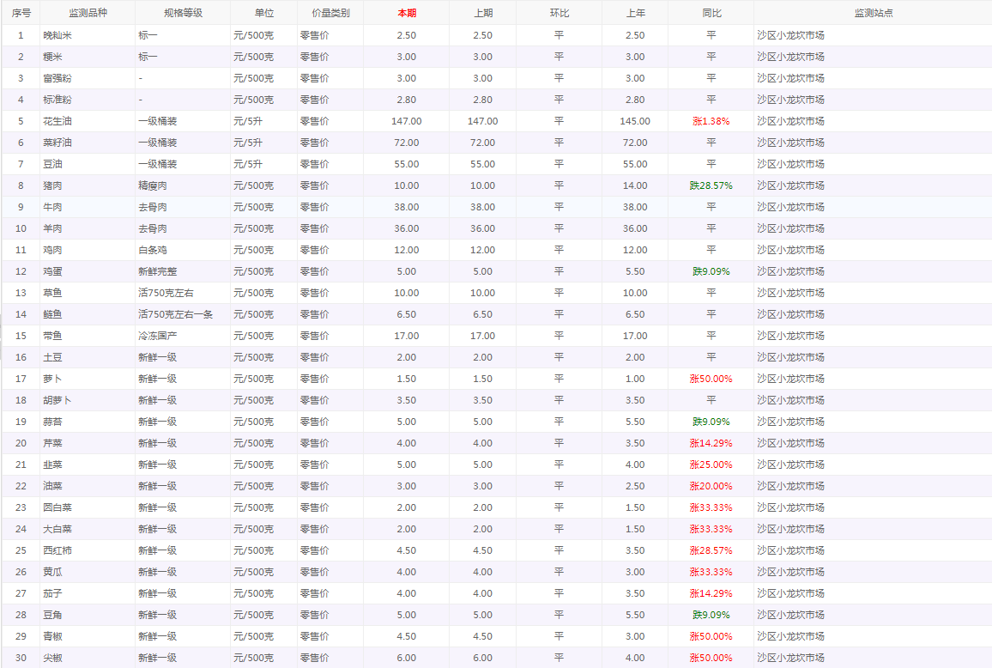Click the 本期 column header in red
The height and width of the screenshot is (668, 992).
[x=406, y=13]
